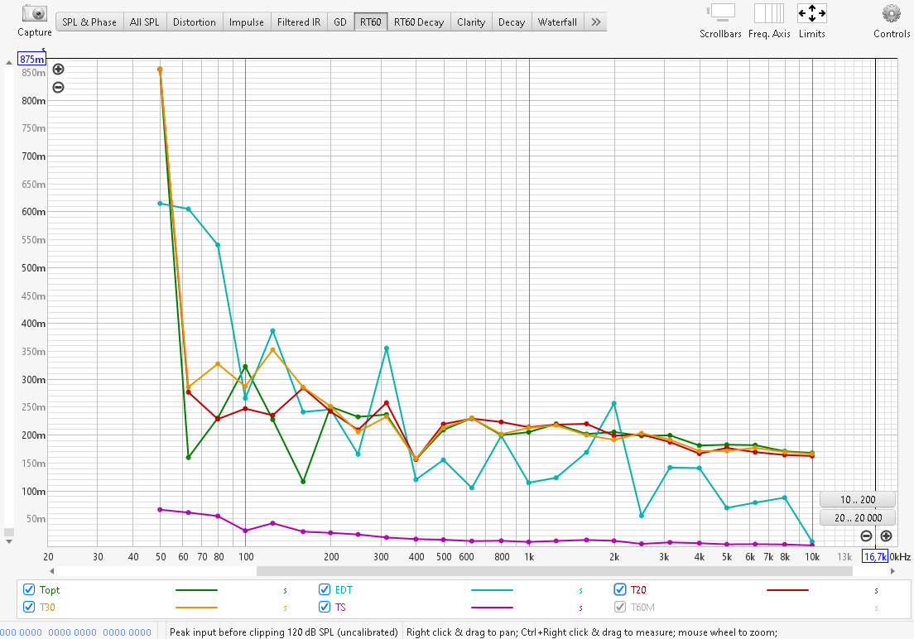Click the orange T30 legend line swatch
The height and width of the screenshot is (639, 914).
[196, 608]
